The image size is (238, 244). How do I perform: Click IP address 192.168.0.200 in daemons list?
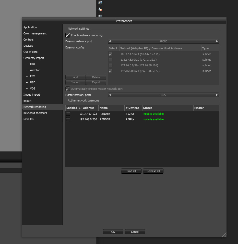88,119
